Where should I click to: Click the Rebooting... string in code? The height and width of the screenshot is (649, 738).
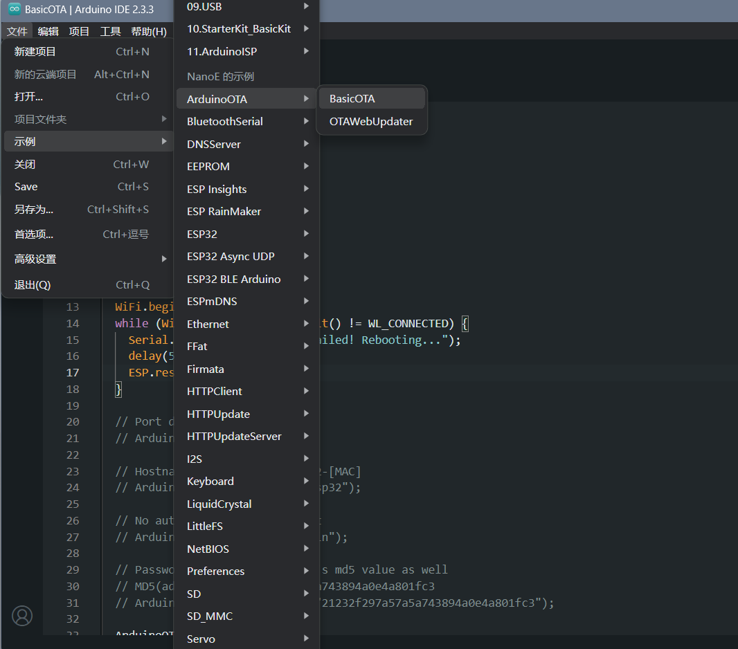tap(401, 340)
